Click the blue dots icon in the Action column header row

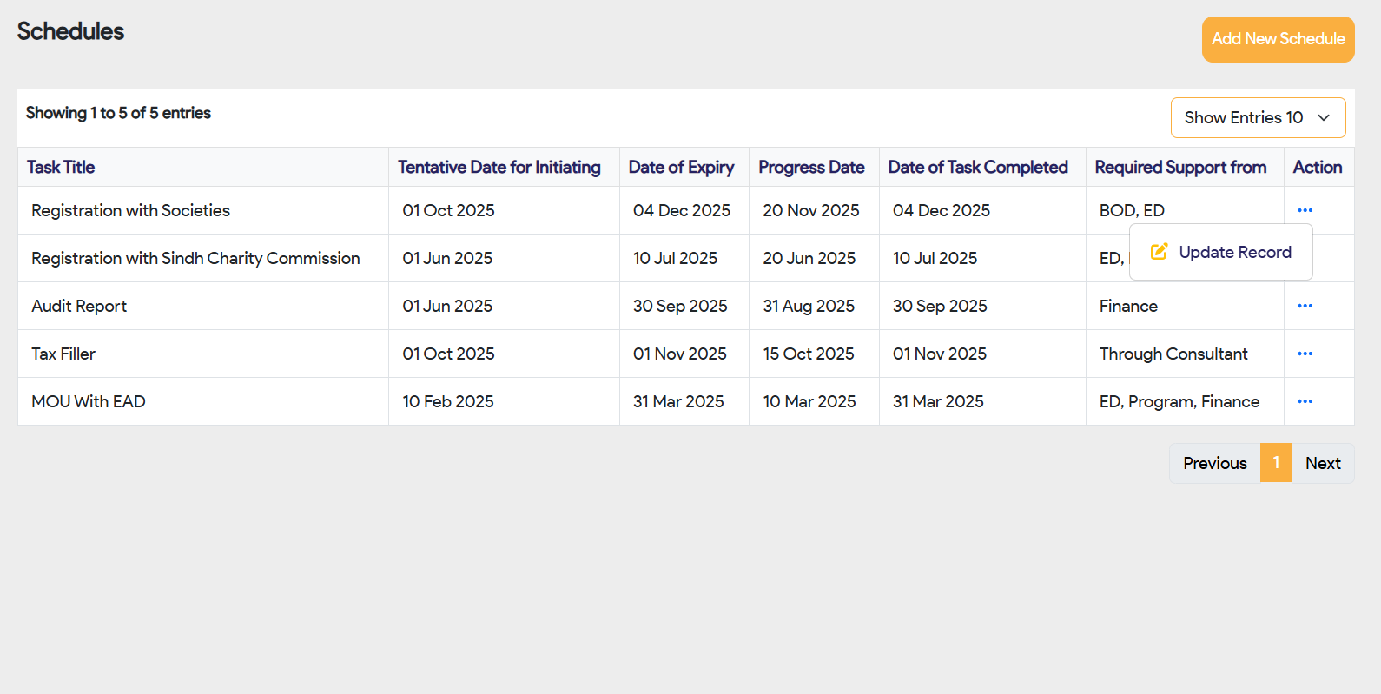coord(1305,210)
